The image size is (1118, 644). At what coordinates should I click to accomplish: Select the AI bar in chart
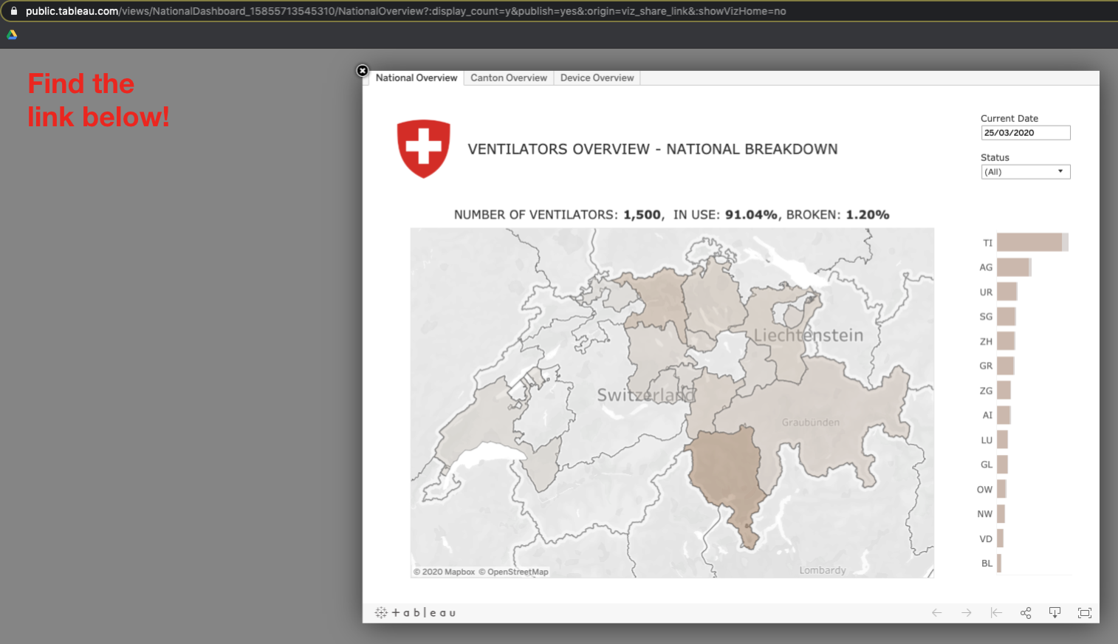(x=1004, y=415)
